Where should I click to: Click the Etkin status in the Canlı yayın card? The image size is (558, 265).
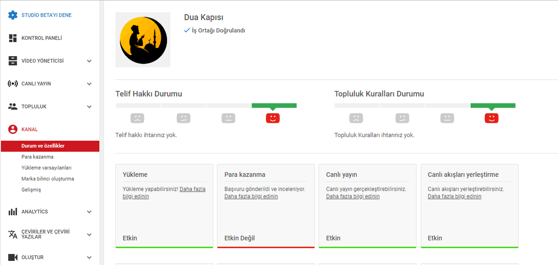[333, 238]
